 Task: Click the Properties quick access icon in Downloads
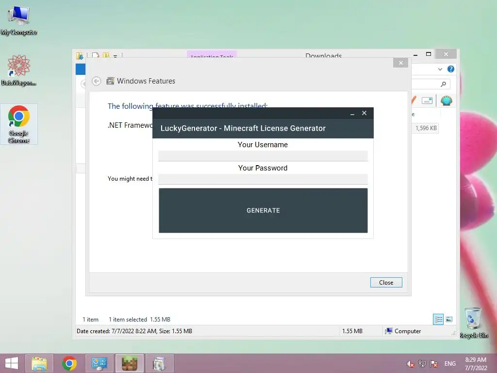coord(96,55)
